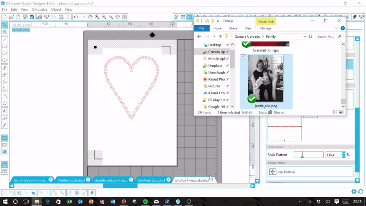Open Firefox from the taskbar
Screen dimensions: 366x206
(x=124, y=201)
